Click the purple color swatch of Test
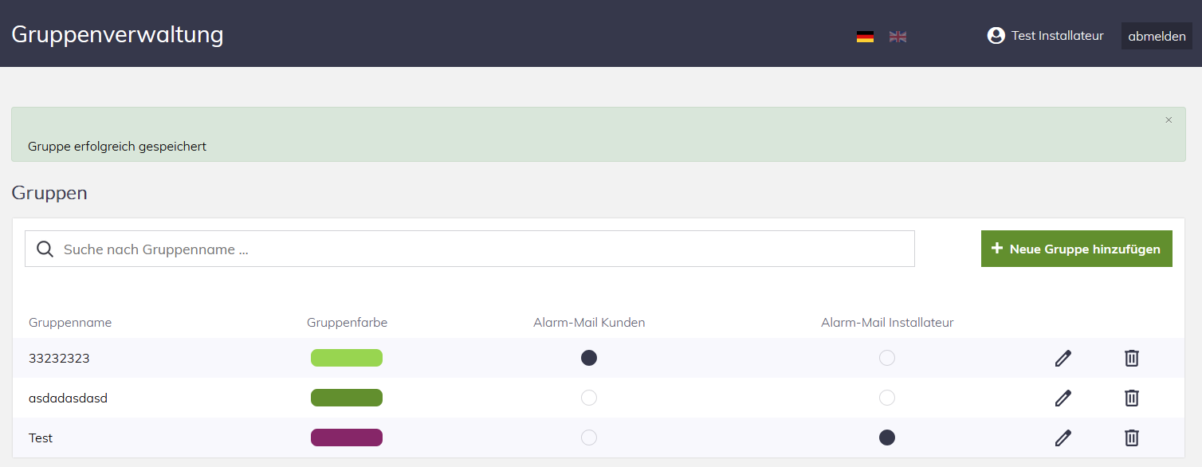This screenshot has width=1202, height=467. (347, 438)
